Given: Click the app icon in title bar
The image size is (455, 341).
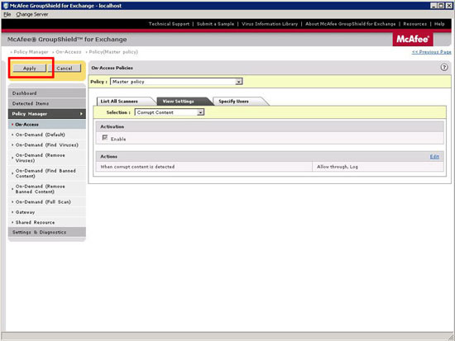Looking at the screenshot, I should (5, 6).
